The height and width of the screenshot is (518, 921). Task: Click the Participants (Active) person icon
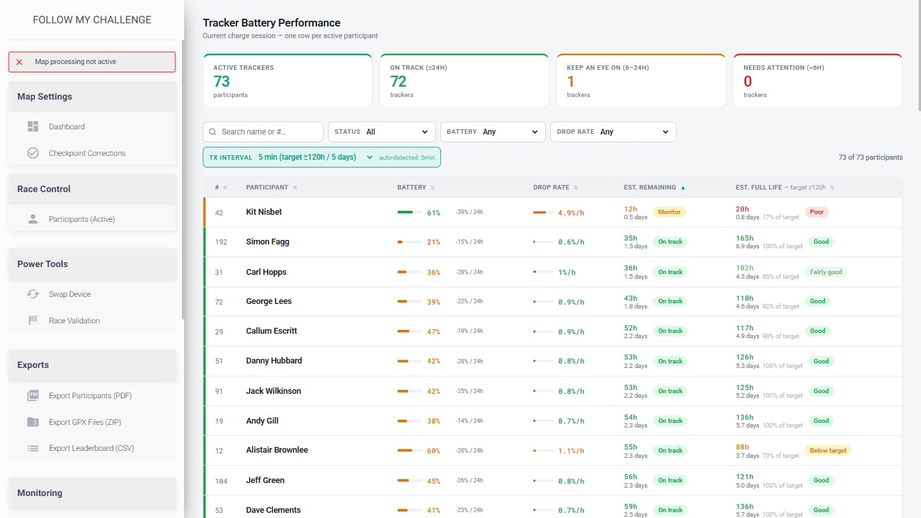tap(33, 219)
